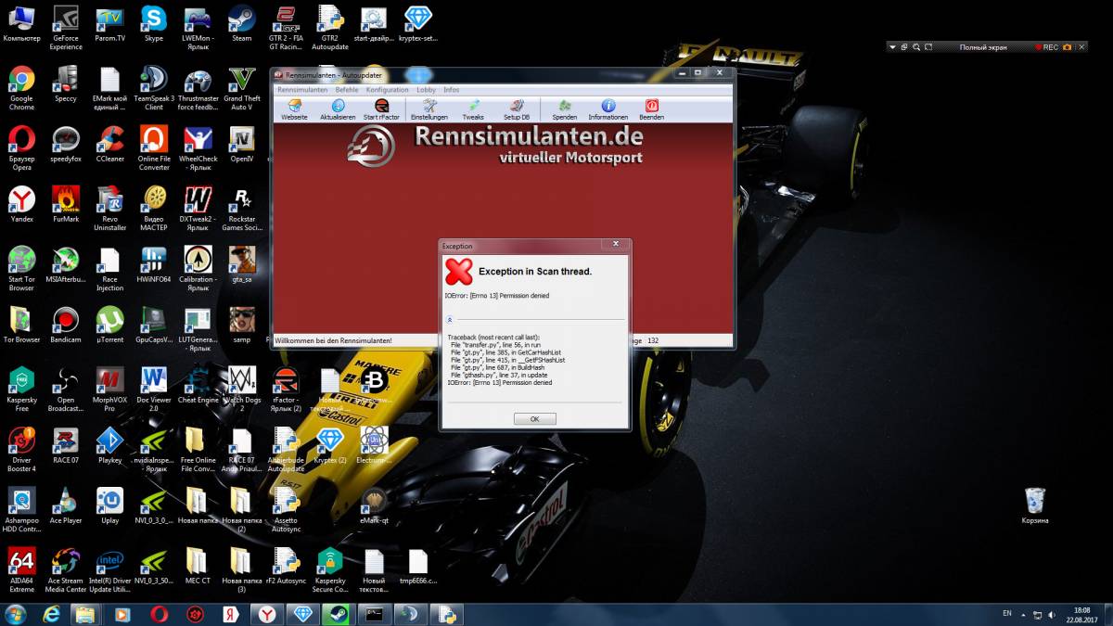1113x626 pixels.
Task: Open the Lobby menu
Action: (x=426, y=90)
